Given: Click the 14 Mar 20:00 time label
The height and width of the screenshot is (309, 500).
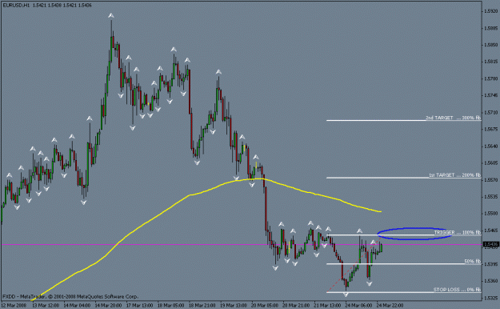Looking at the screenshot, I should pos(108,305).
